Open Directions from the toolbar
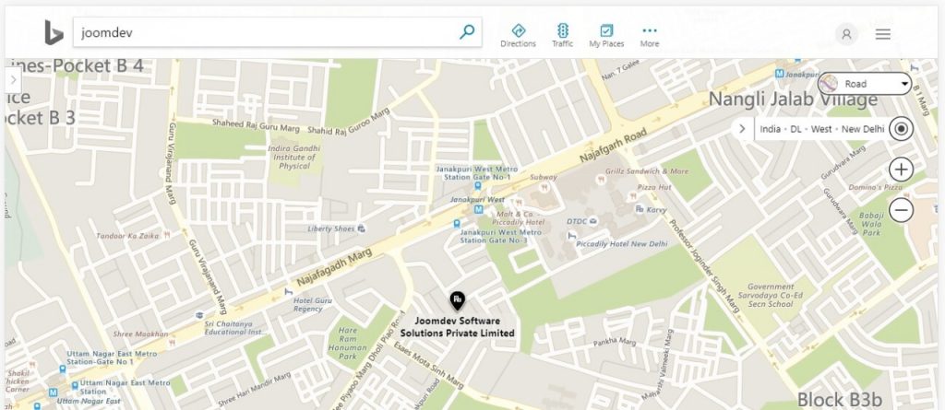The image size is (945, 410). point(519,36)
